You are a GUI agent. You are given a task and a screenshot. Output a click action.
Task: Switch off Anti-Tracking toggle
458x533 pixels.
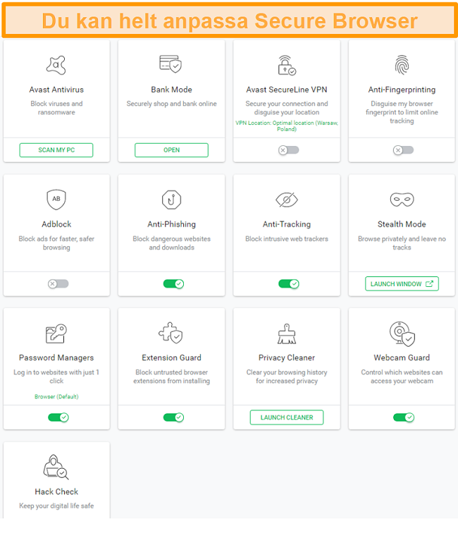pos(288,284)
